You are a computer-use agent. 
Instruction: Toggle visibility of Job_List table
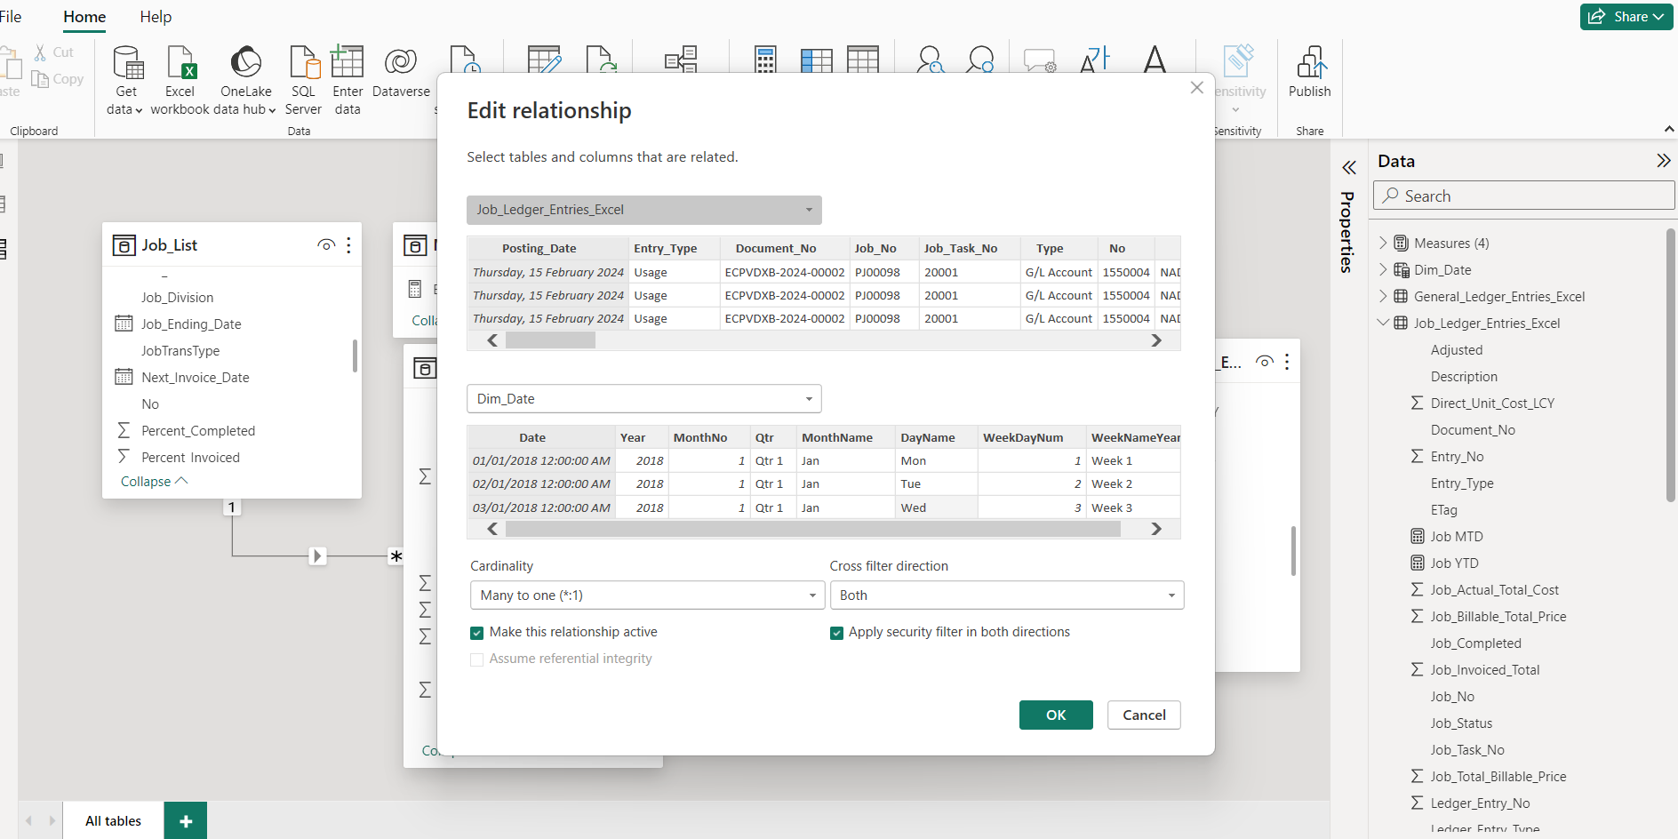click(x=326, y=245)
